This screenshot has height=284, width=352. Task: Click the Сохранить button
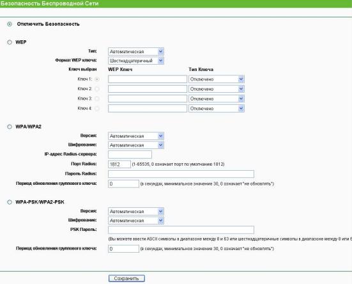click(126, 278)
